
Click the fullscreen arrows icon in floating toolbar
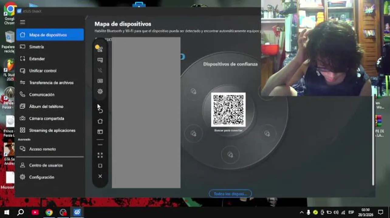(x=100, y=155)
